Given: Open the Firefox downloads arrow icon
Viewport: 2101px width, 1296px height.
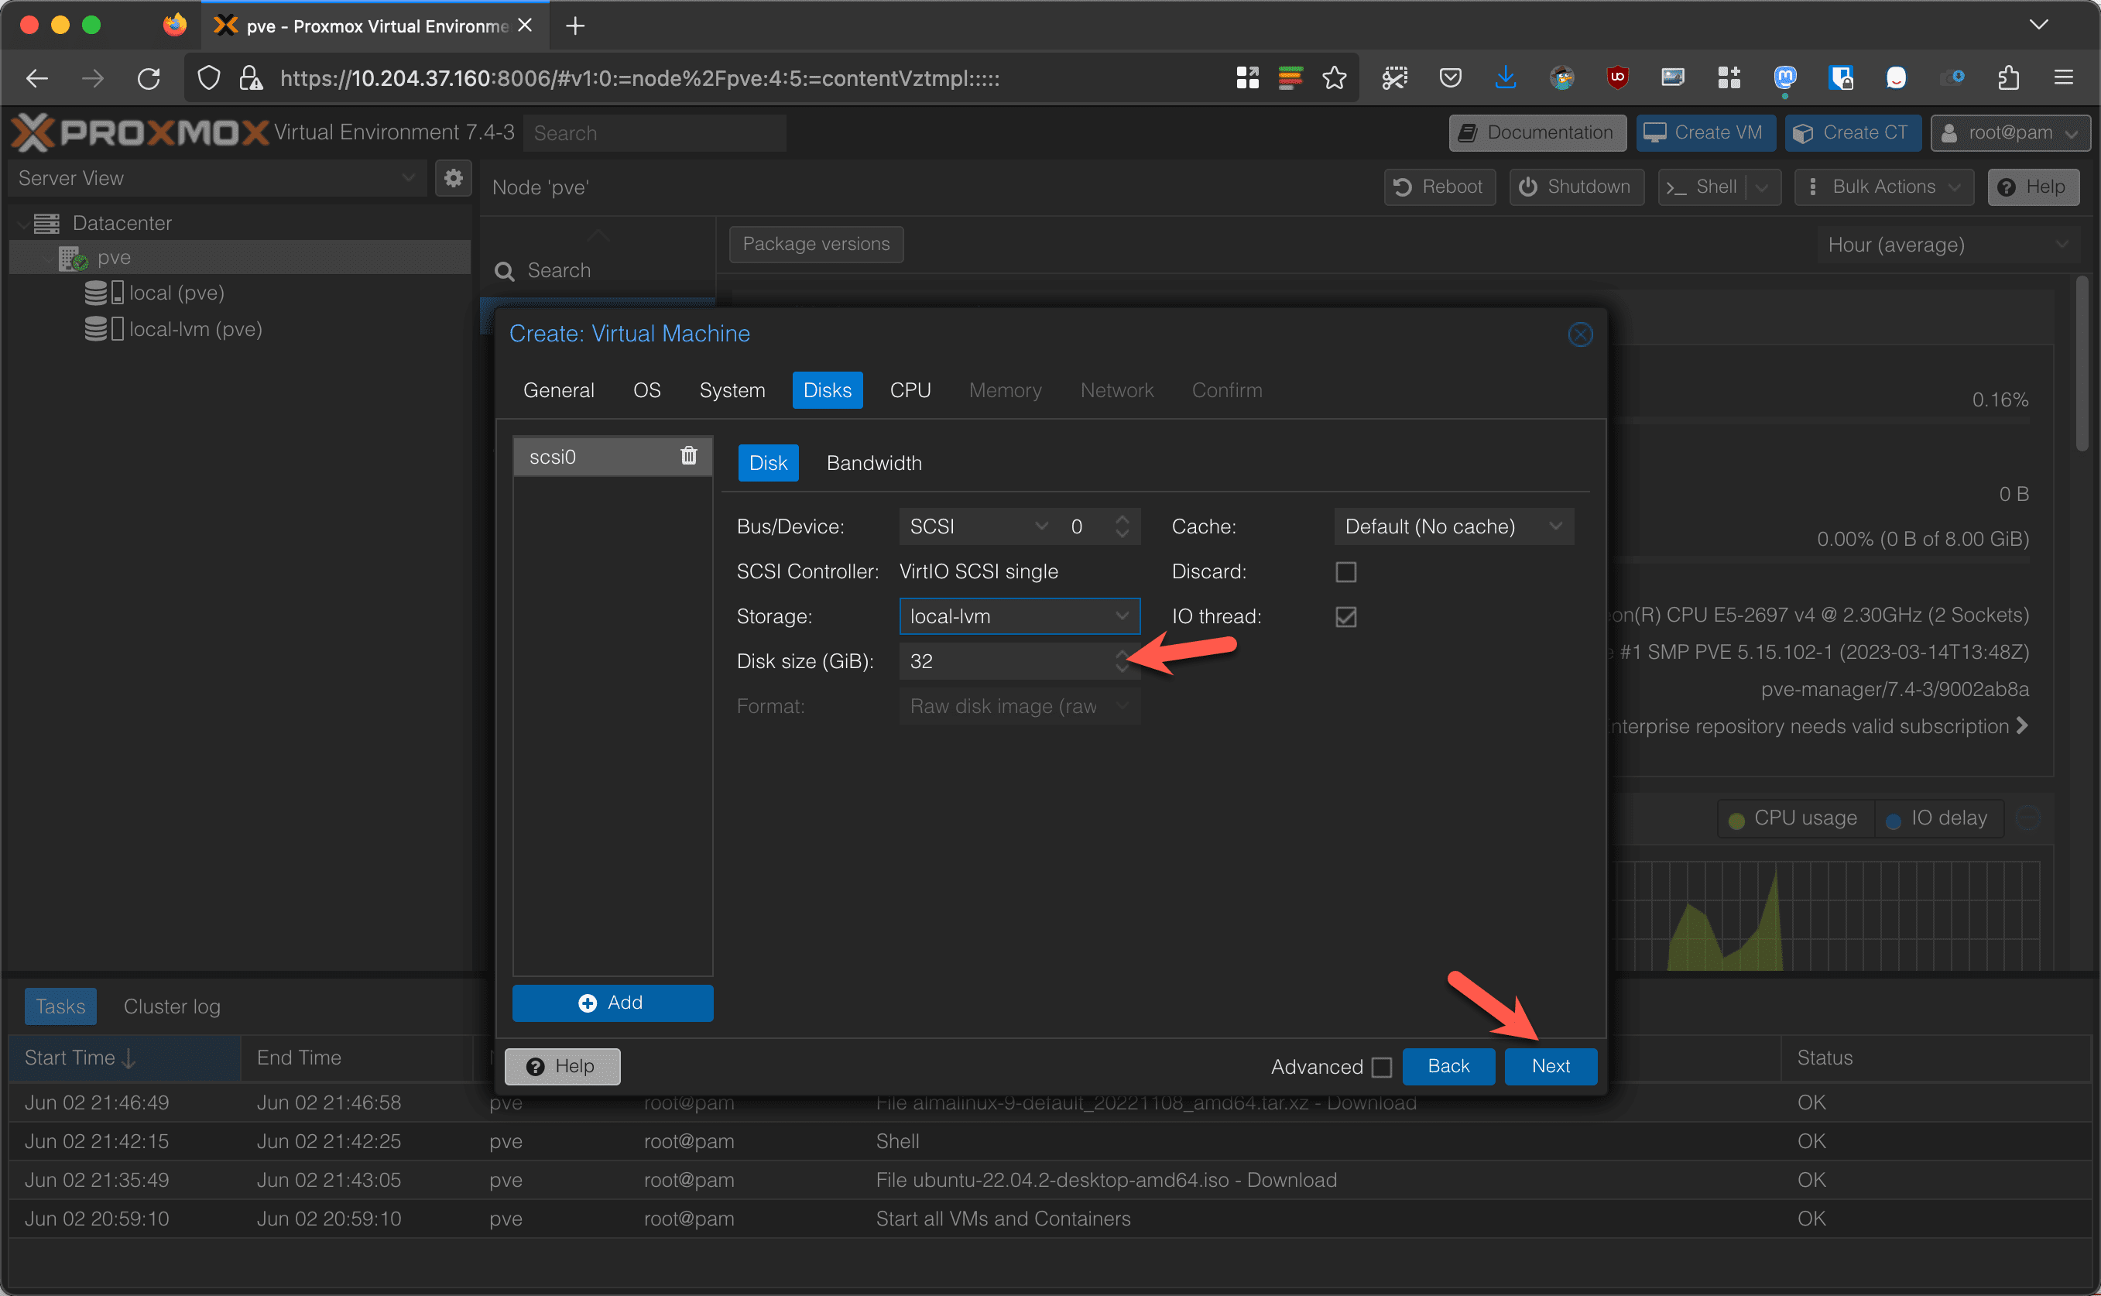Looking at the screenshot, I should pyautogui.click(x=1505, y=78).
